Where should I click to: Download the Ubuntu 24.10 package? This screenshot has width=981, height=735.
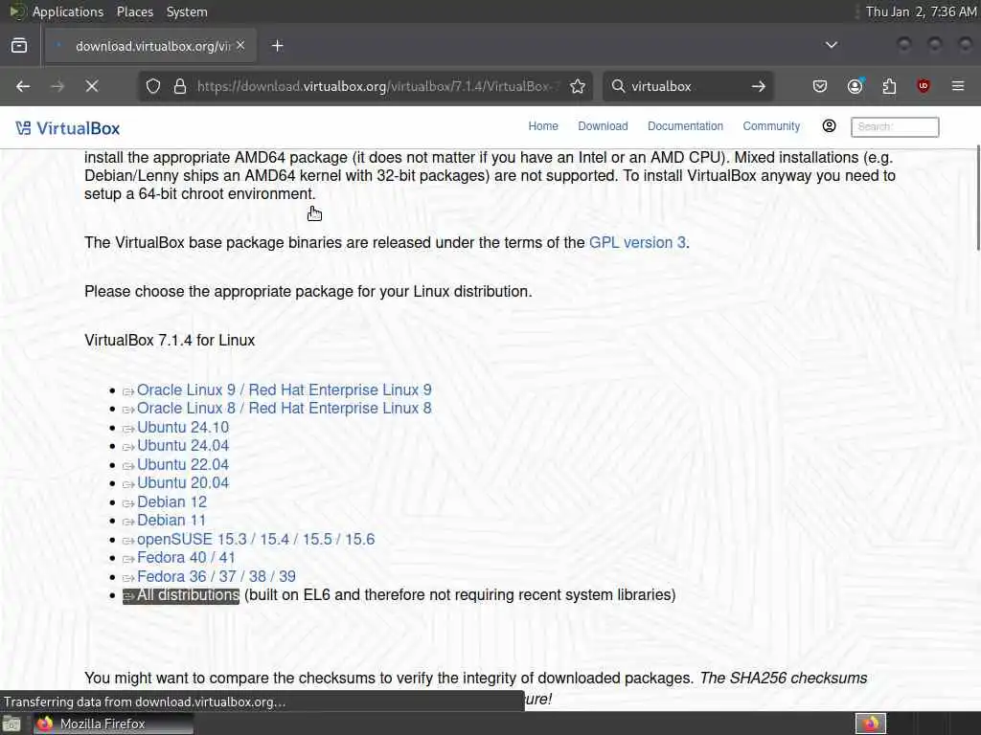(x=183, y=428)
